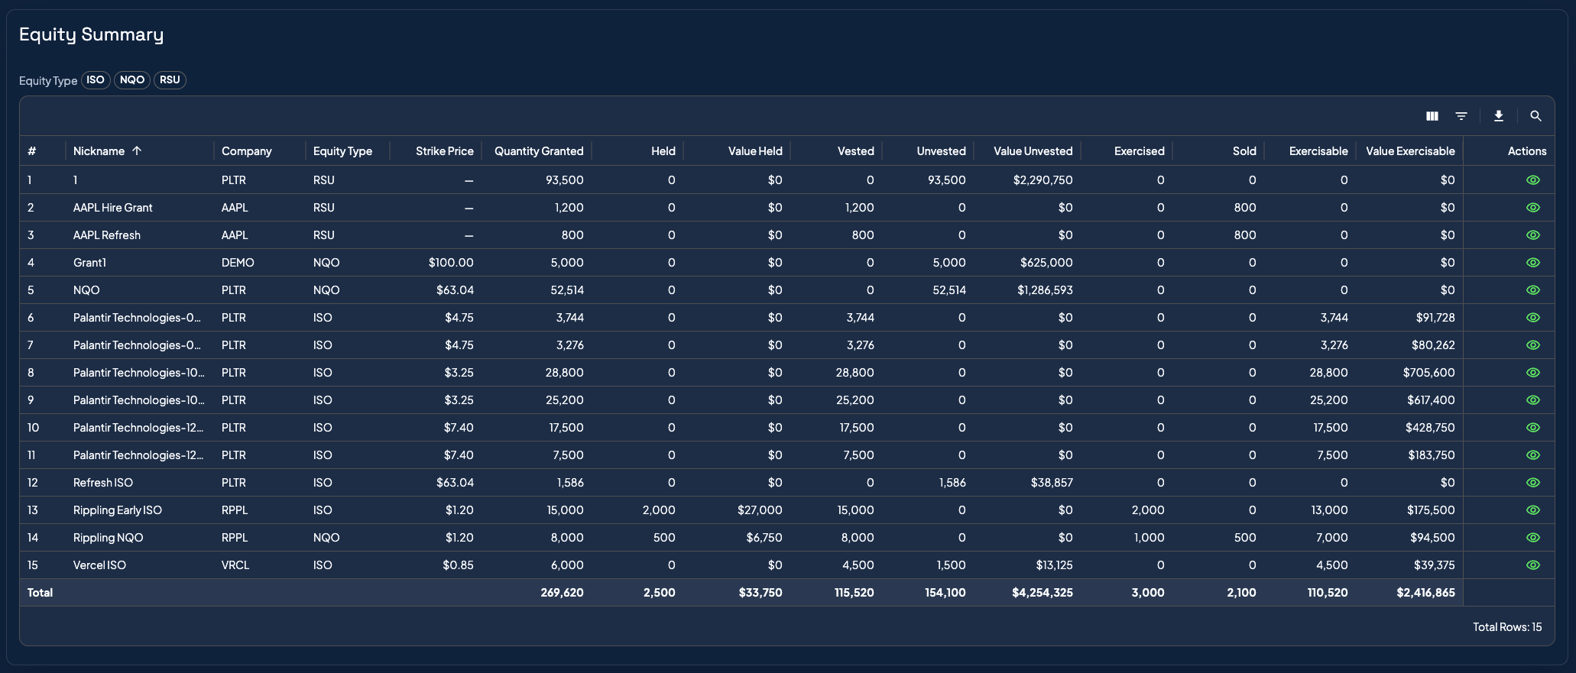Open eye icon for row 9
Image resolution: width=1576 pixels, height=673 pixels.
(x=1532, y=400)
